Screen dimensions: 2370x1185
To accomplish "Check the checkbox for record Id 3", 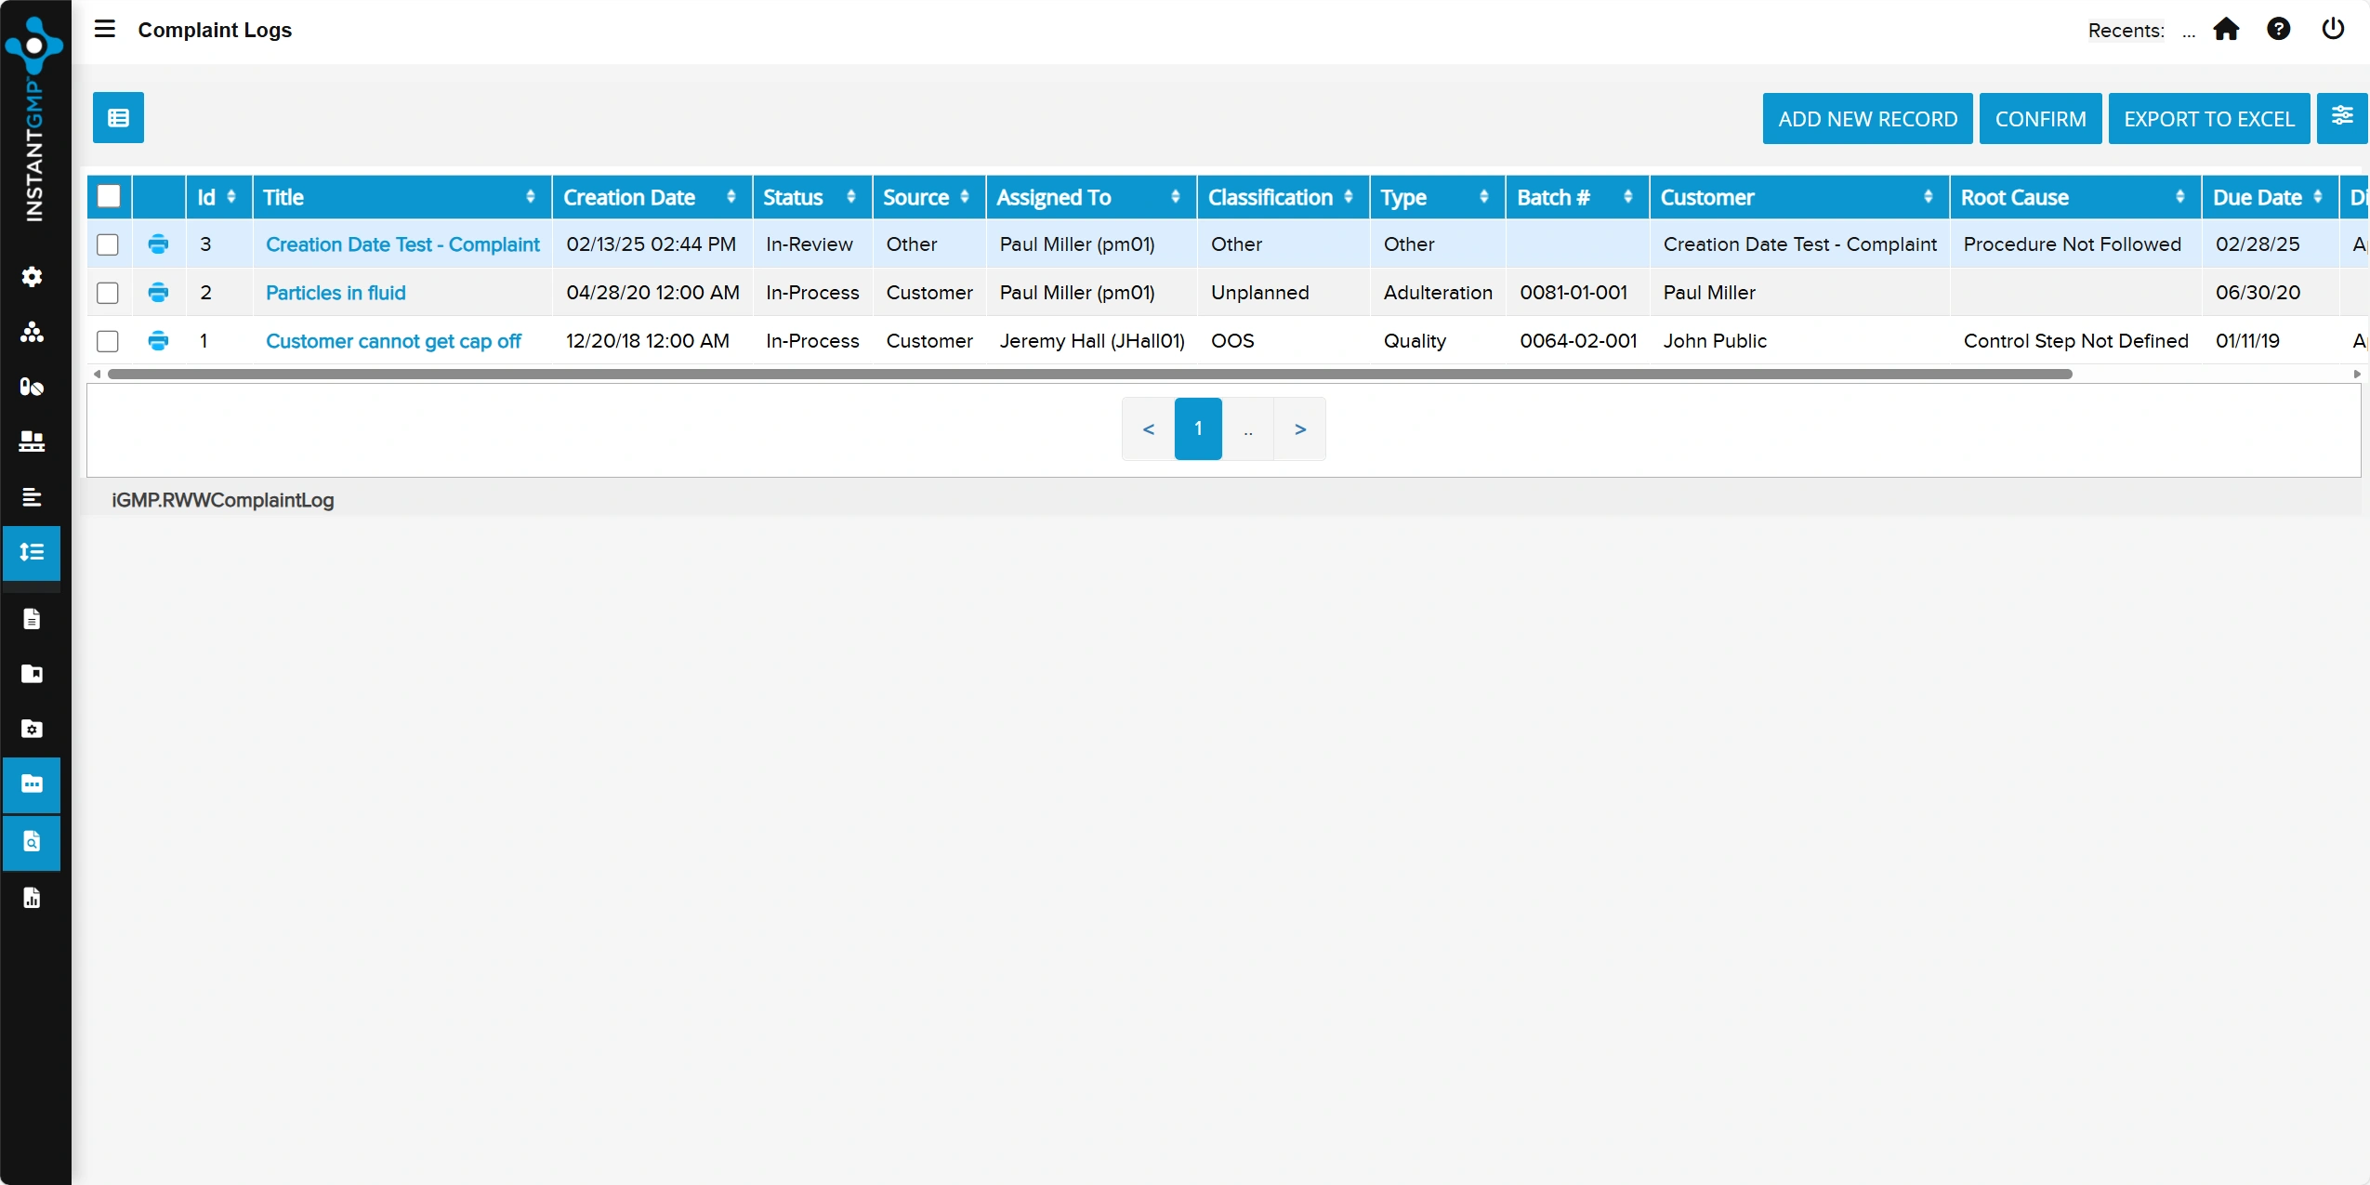I will click(x=108, y=244).
